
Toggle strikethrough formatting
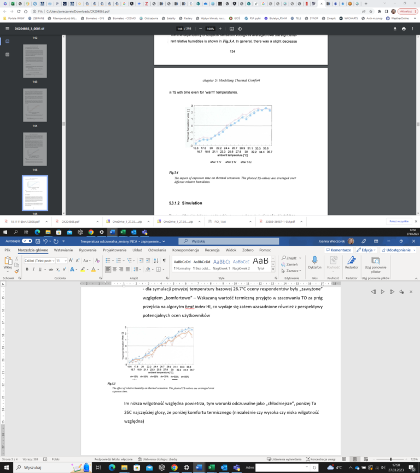click(x=51, y=269)
